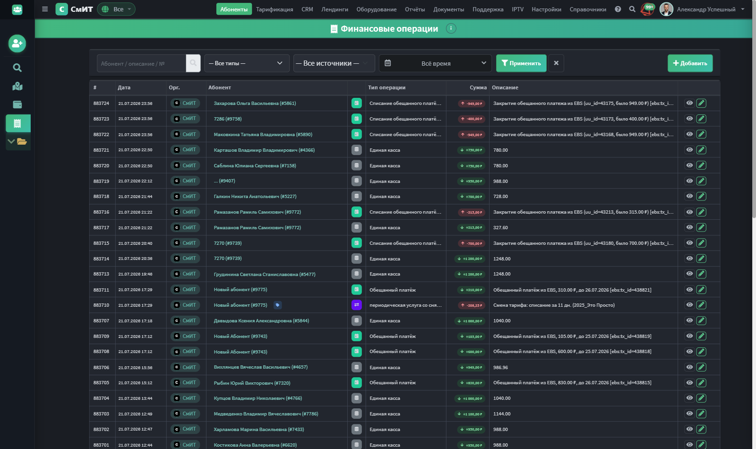The image size is (756, 449).
Task: View operation 883713 via eye icon
Action: click(x=690, y=274)
